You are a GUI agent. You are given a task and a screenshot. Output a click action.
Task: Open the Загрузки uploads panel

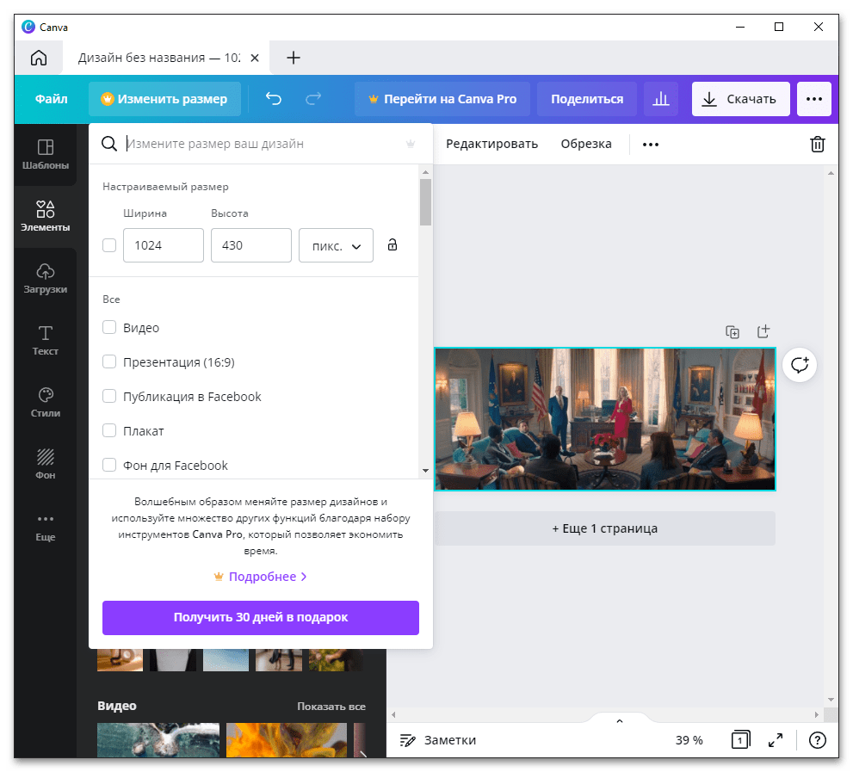tap(45, 279)
